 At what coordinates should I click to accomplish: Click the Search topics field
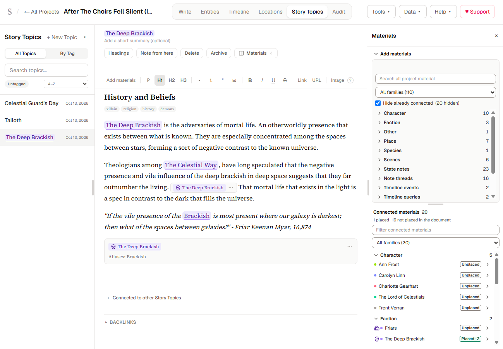pos(46,70)
